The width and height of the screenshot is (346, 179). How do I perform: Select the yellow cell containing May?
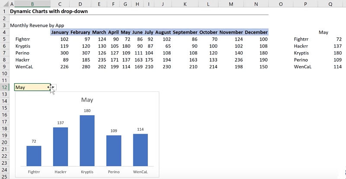point(31,88)
